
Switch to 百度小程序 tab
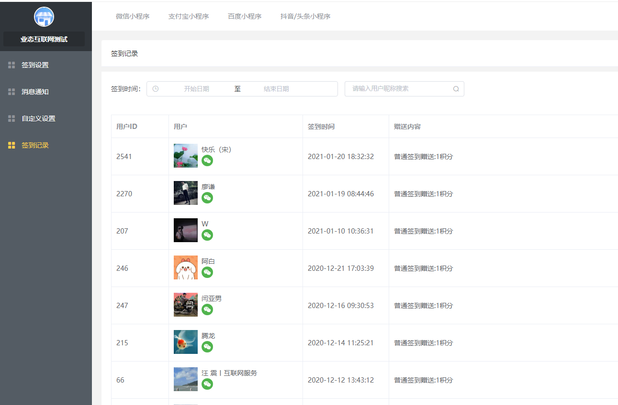tap(245, 16)
